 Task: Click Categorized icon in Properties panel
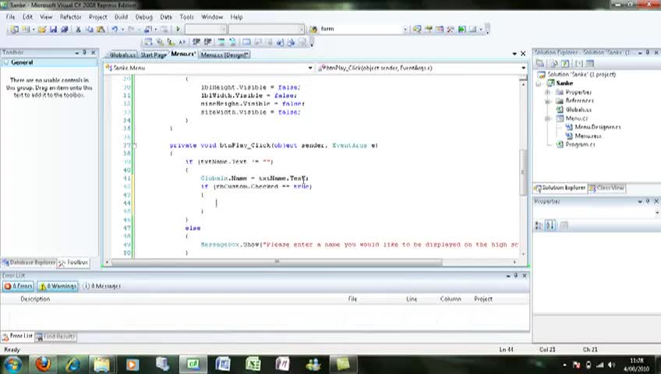(x=539, y=226)
